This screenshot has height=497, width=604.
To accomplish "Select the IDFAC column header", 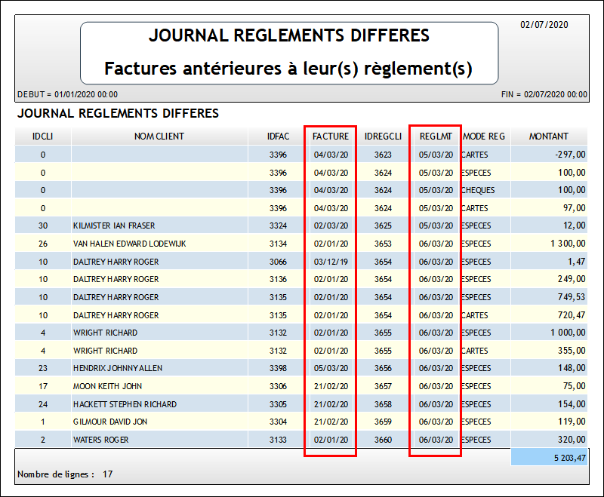I will 277,137.
